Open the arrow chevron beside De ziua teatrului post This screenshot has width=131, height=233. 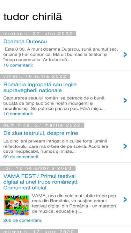tap(125, 146)
